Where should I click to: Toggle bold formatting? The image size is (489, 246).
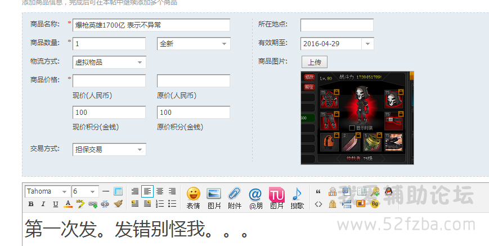click(31, 204)
